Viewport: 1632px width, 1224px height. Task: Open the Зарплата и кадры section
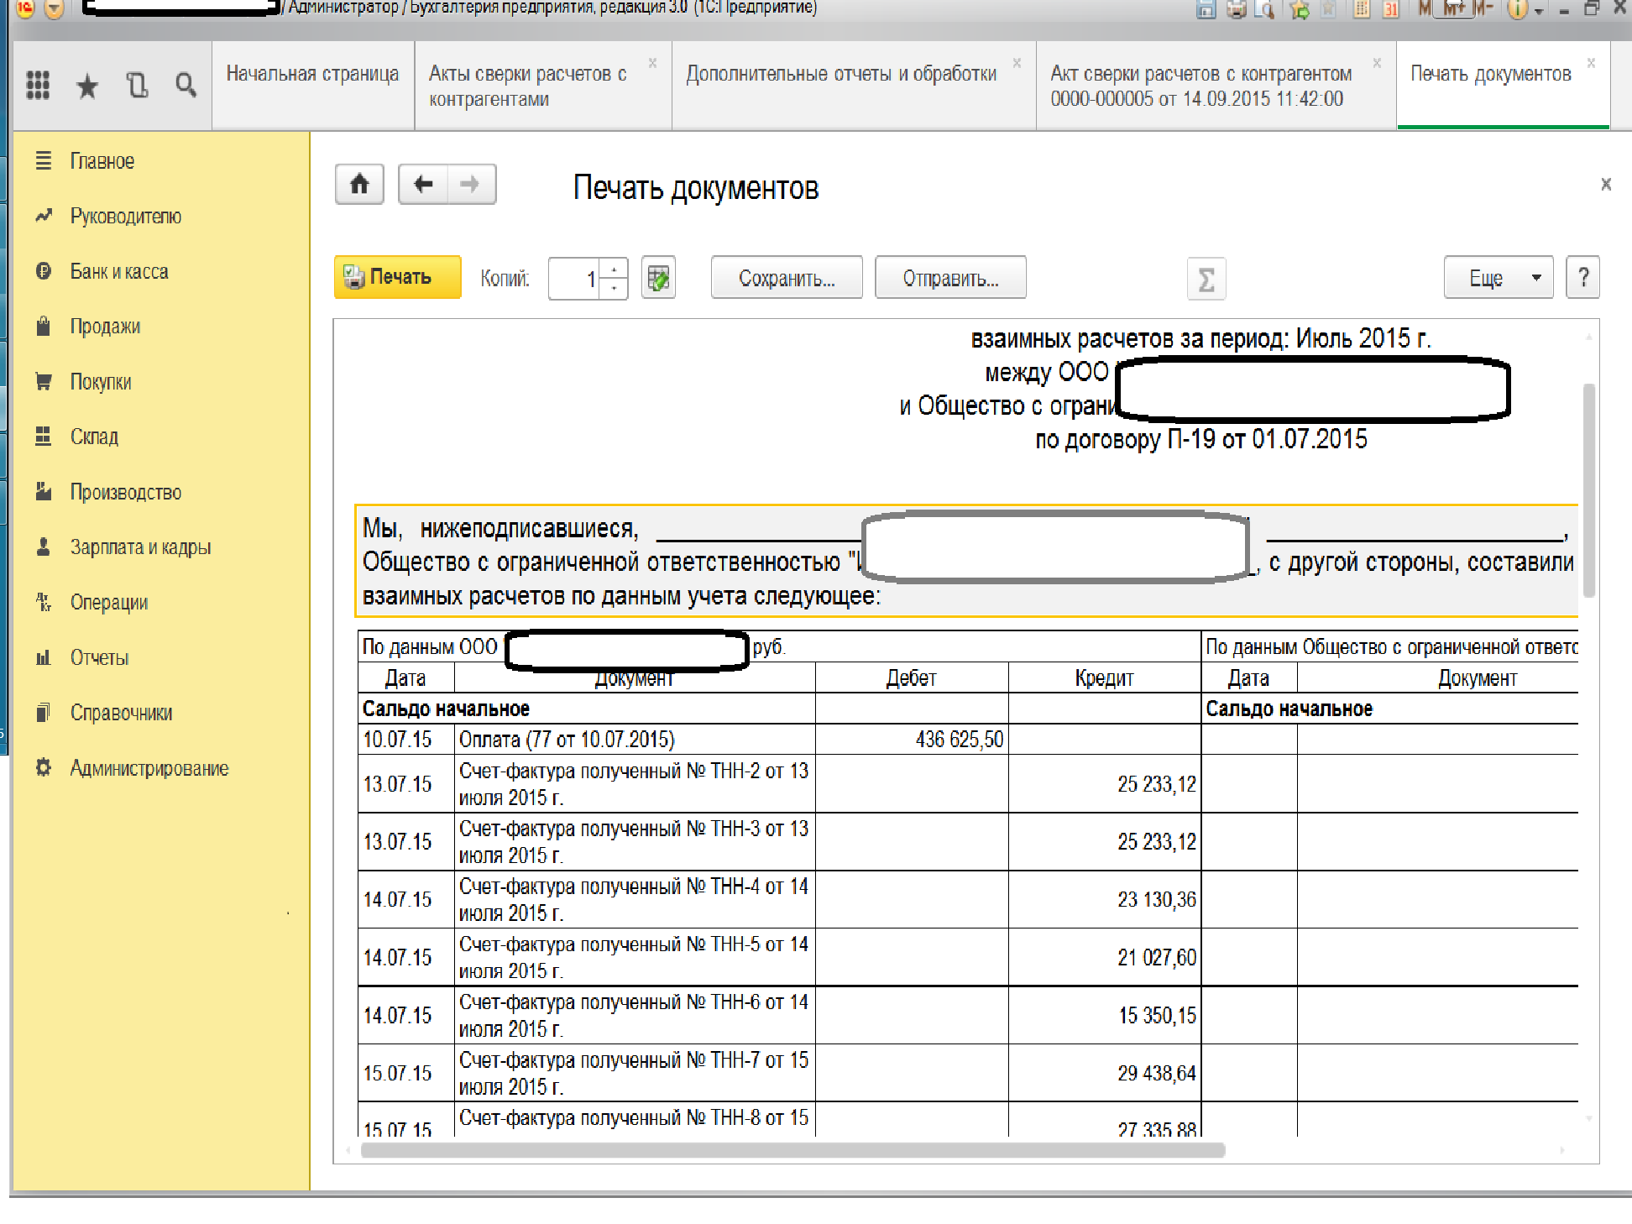[x=140, y=547]
